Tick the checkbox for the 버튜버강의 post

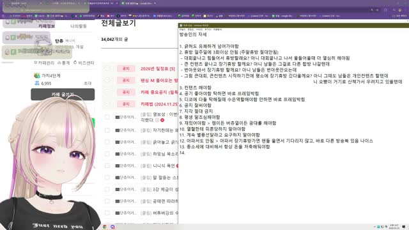(x=107, y=213)
